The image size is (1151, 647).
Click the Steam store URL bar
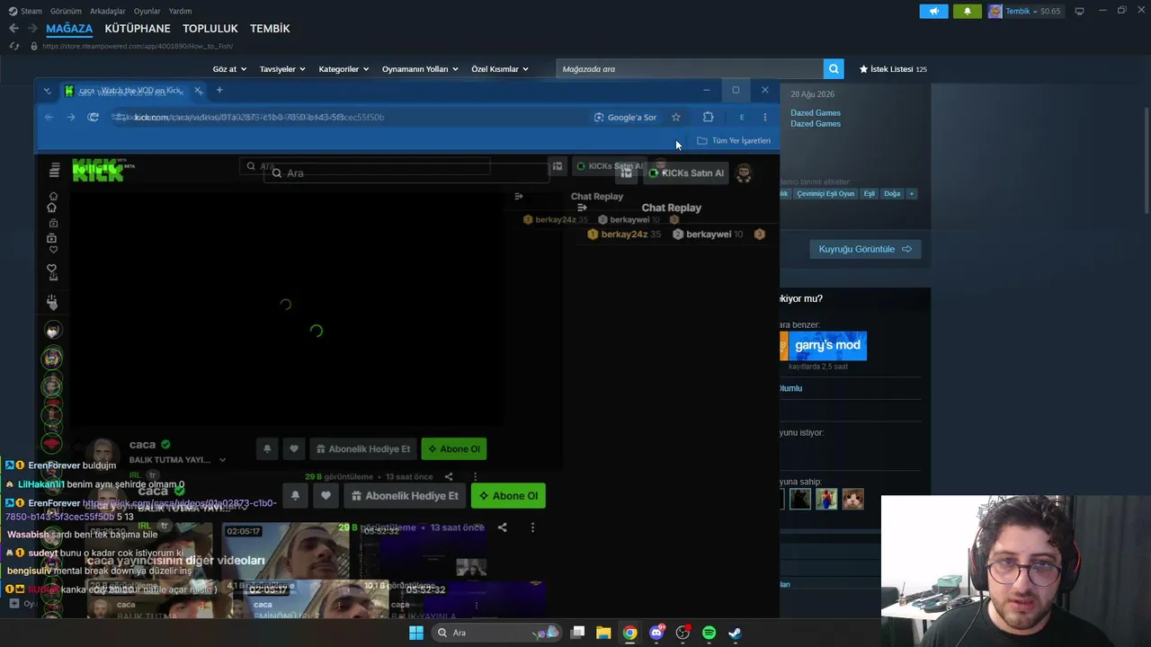pos(138,46)
